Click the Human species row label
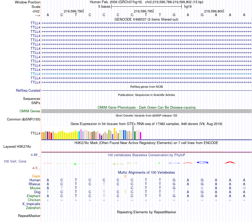The width and height of the screenshot is (252, 222). [x=35, y=180]
